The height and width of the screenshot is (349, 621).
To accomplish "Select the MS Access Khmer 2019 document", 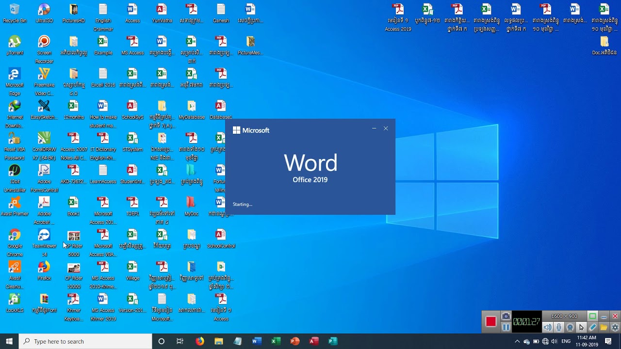I will [103, 307].
